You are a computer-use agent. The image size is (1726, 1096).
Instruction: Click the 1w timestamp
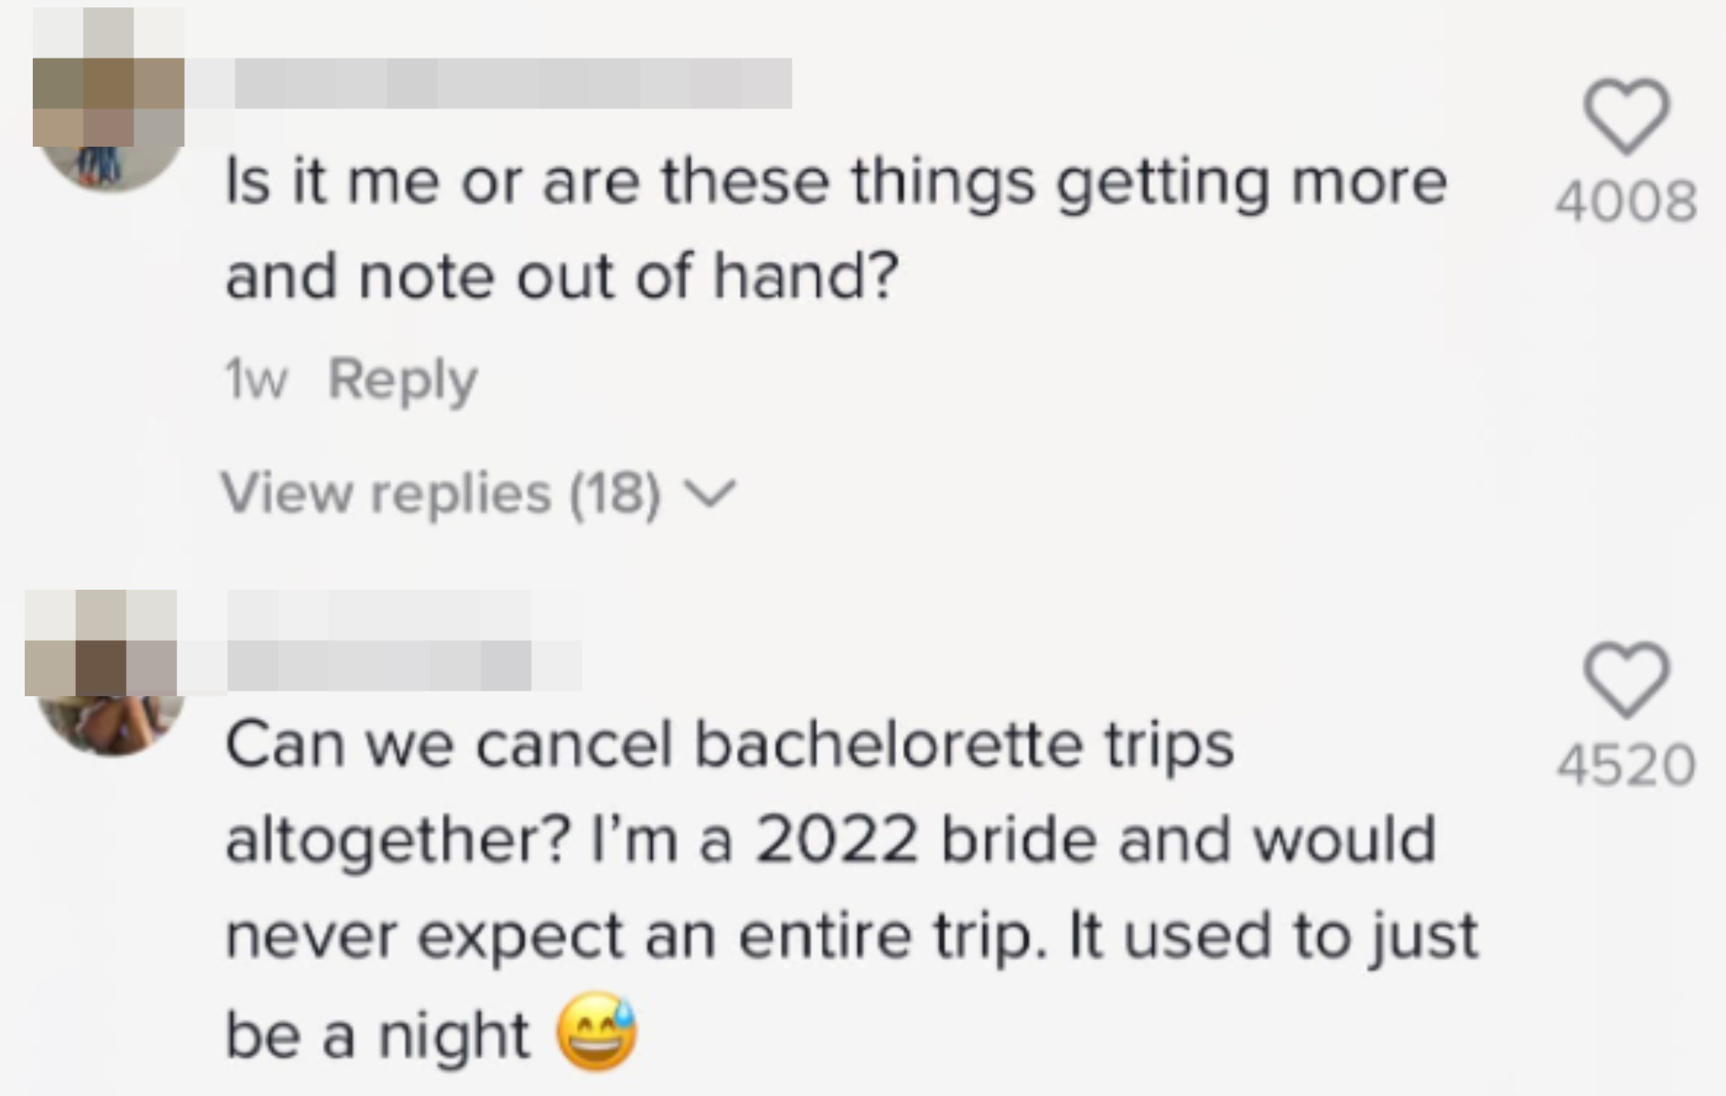[257, 380]
